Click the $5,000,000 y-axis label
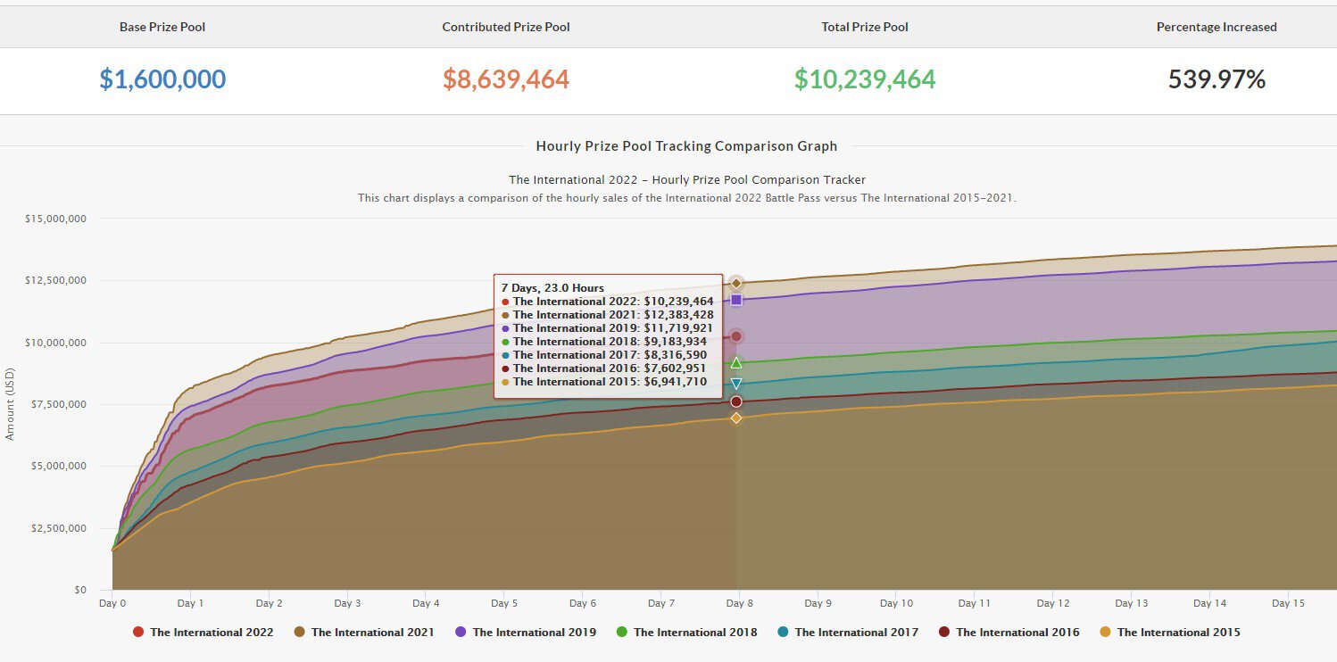Image resolution: width=1337 pixels, height=662 pixels. (59, 466)
